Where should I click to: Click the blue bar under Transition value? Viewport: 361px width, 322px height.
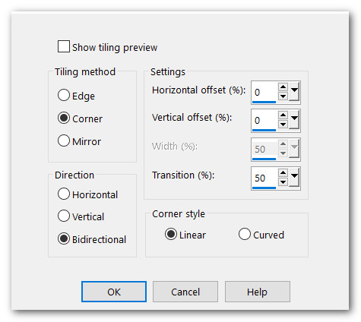(x=264, y=188)
